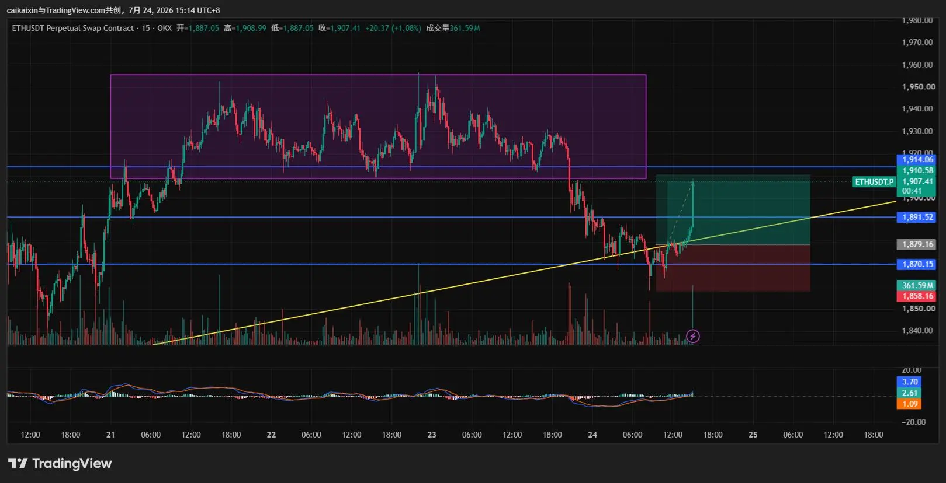Click date label 25 on time axis
The image size is (946, 483).
[x=753, y=435]
